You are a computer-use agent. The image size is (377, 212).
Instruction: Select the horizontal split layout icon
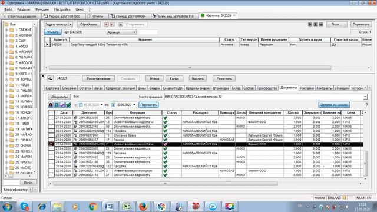pos(321,24)
